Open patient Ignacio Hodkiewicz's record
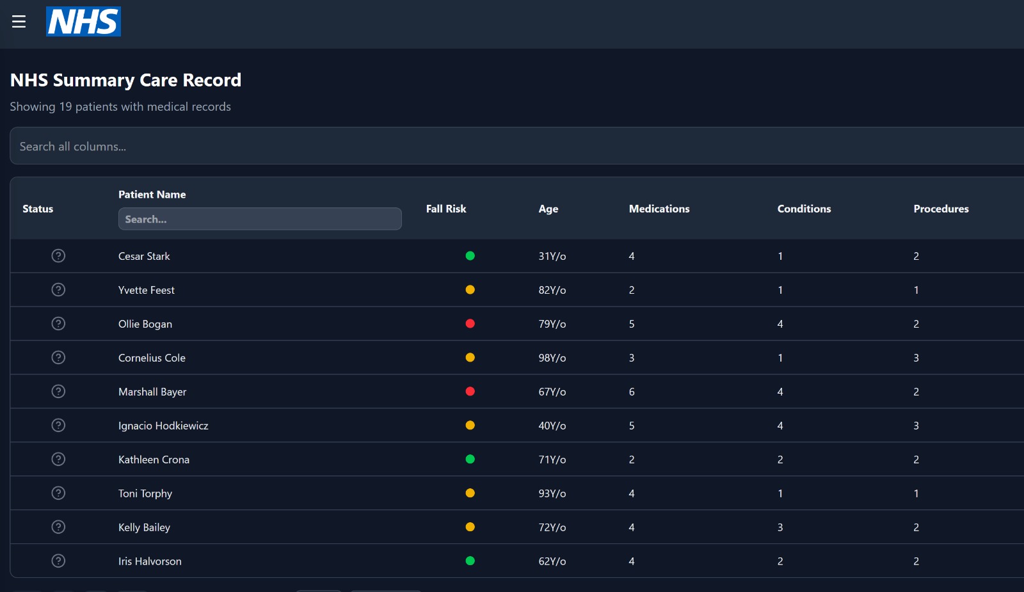The height and width of the screenshot is (592, 1024). [x=163, y=426]
